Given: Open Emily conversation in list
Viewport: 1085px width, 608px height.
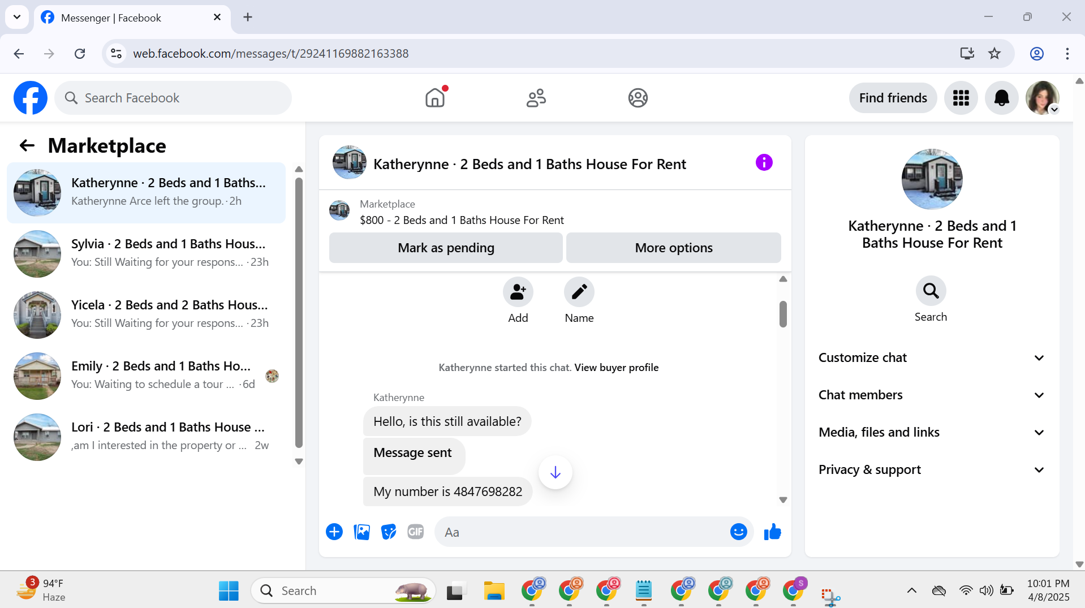Looking at the screenshot, I should pos(146,376).
